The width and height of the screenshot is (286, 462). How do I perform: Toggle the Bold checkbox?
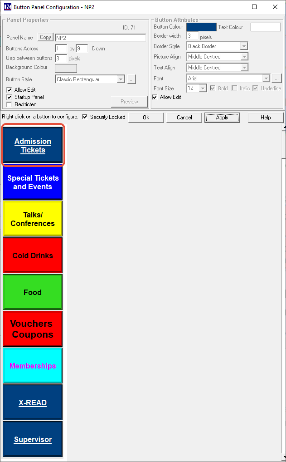[x=212, y=88]
